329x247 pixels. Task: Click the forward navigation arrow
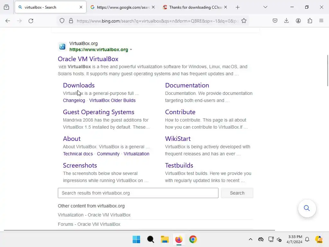coord(19,21)
